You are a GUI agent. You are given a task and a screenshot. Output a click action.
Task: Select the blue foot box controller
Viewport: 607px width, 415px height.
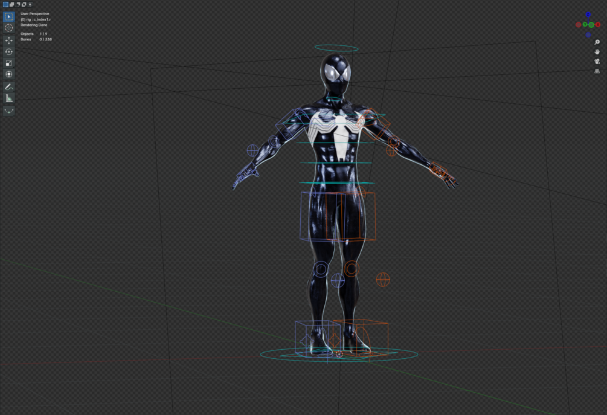pyautogui.click(x=318, y=338)
